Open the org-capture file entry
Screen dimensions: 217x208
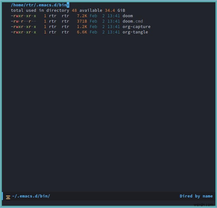click(x=136, y=27)
